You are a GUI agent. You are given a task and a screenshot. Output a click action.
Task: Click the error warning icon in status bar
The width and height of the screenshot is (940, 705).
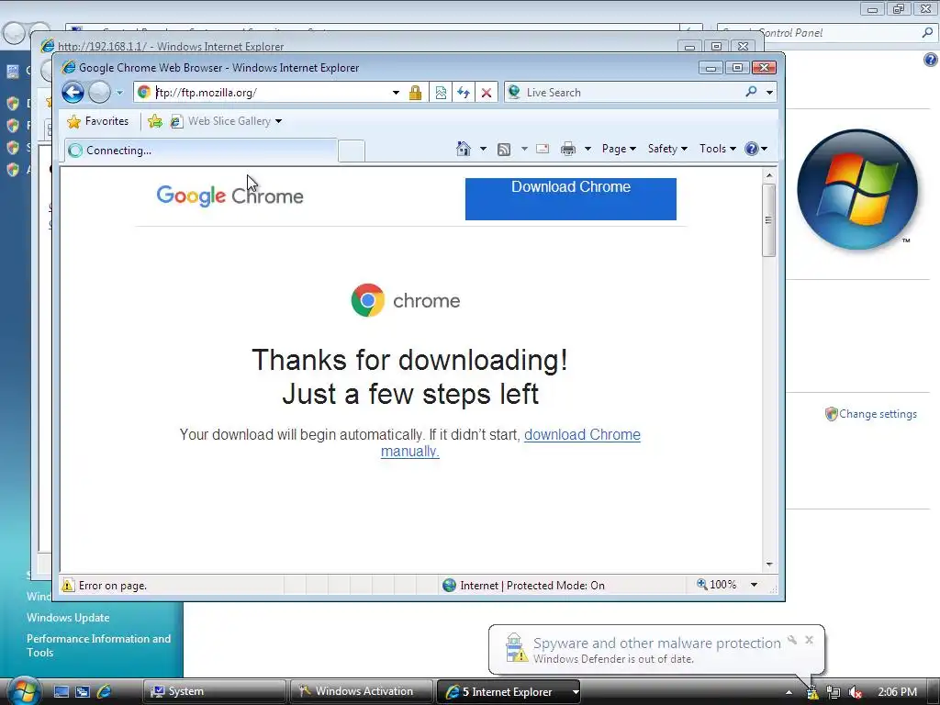tap(68, 585)
